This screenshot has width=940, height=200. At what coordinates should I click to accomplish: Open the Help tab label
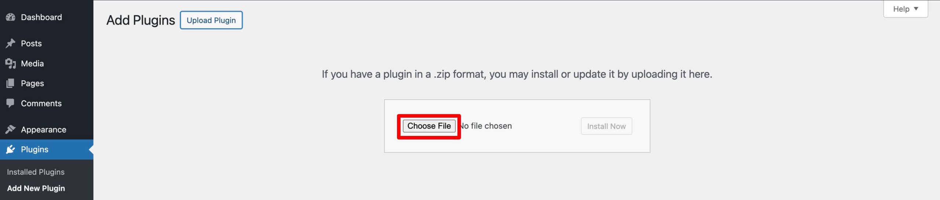pos(901,9)
